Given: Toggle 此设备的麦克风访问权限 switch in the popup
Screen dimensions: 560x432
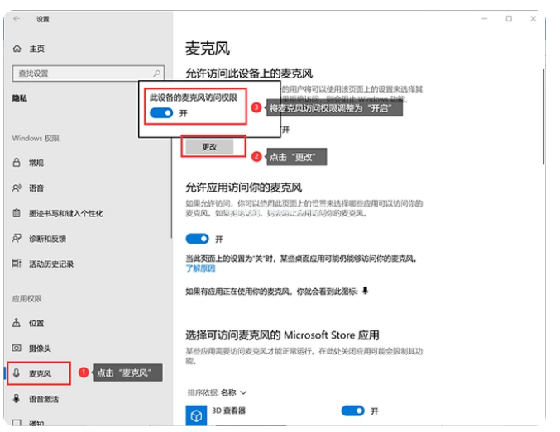Looking at the screenshot, I should 162,112.
